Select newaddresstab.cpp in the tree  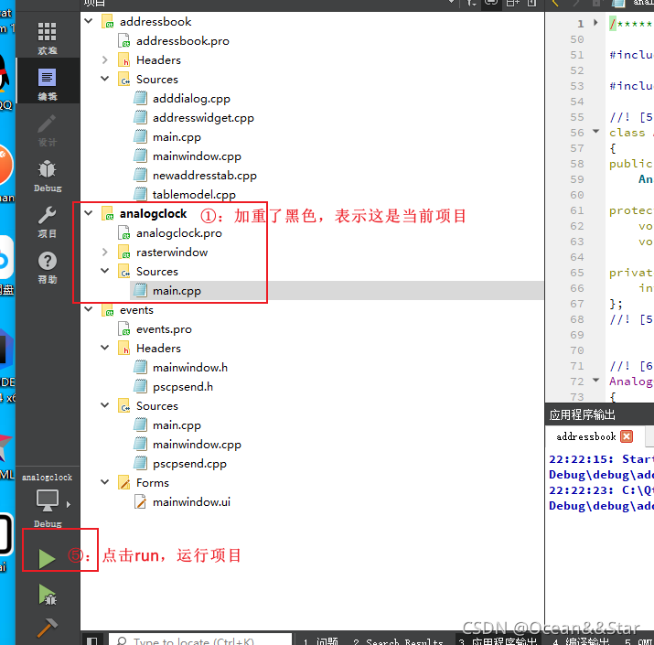coord(204,176)
